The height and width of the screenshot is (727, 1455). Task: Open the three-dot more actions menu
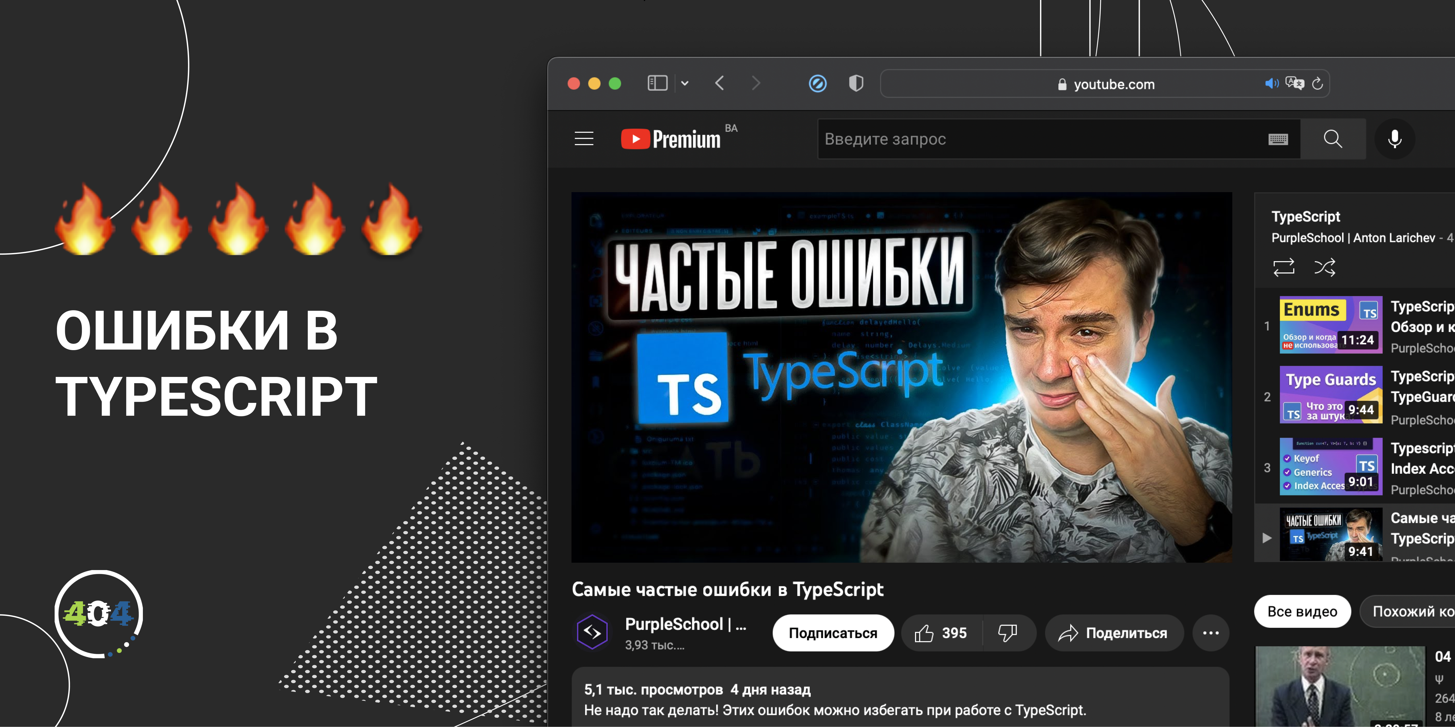[1210, 633]
